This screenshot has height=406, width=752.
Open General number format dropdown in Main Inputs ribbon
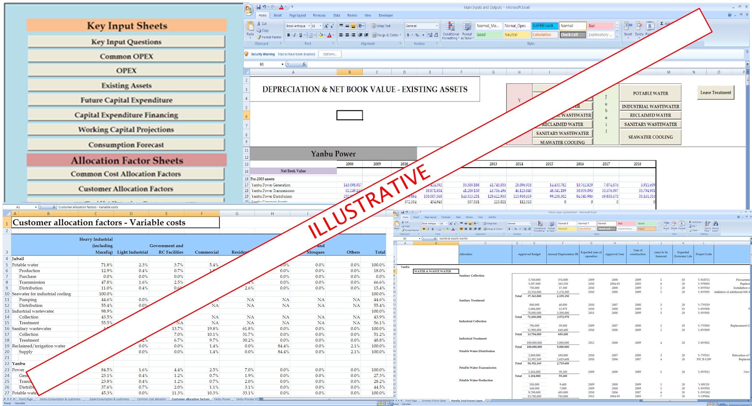[x=437, y=26]
